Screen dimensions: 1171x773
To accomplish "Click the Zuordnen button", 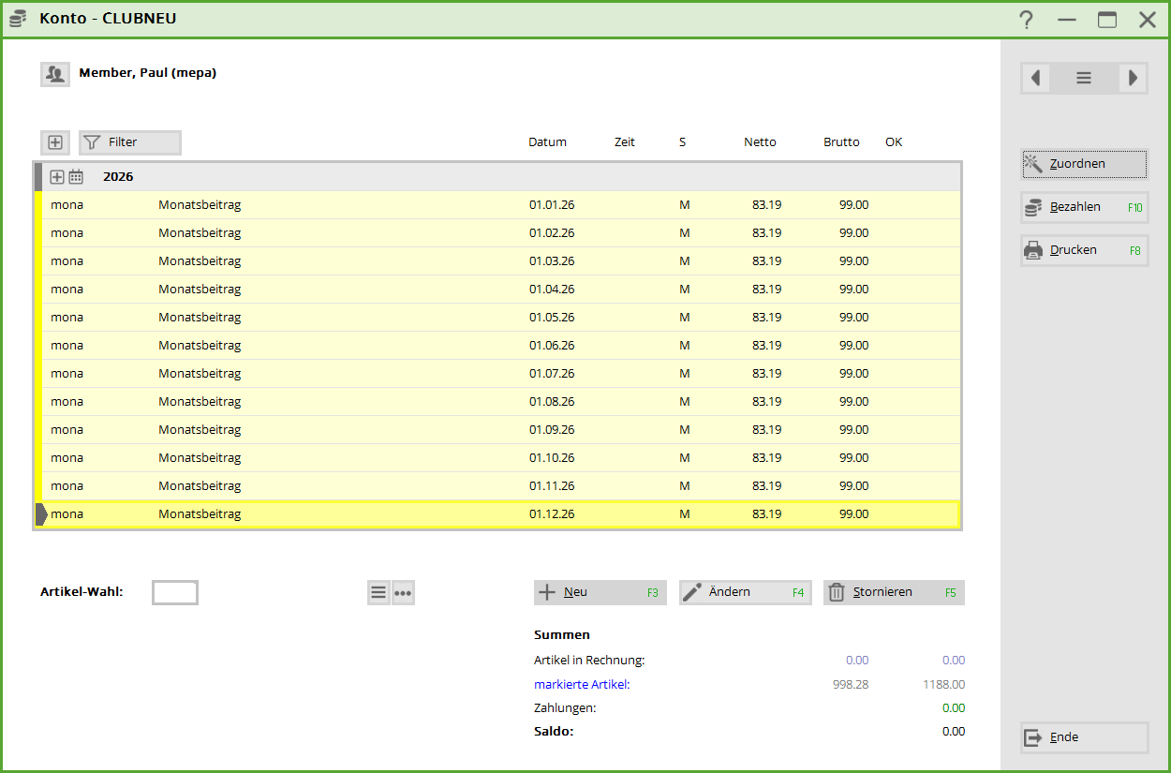I will coord(1084,164).
